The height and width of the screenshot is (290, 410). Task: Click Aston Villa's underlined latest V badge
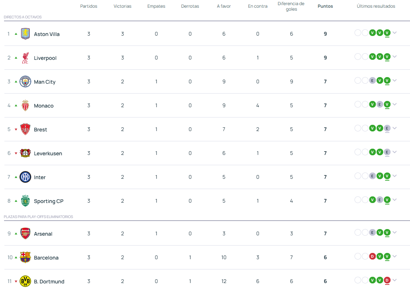pyautogui.click(x=387, y=33)
